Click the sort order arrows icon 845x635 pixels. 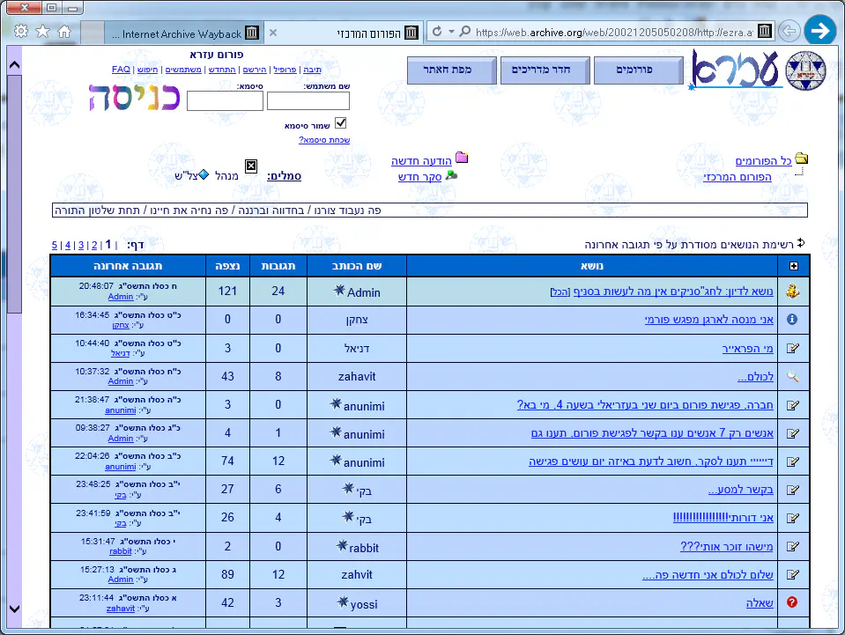click(x=801, y=243)
